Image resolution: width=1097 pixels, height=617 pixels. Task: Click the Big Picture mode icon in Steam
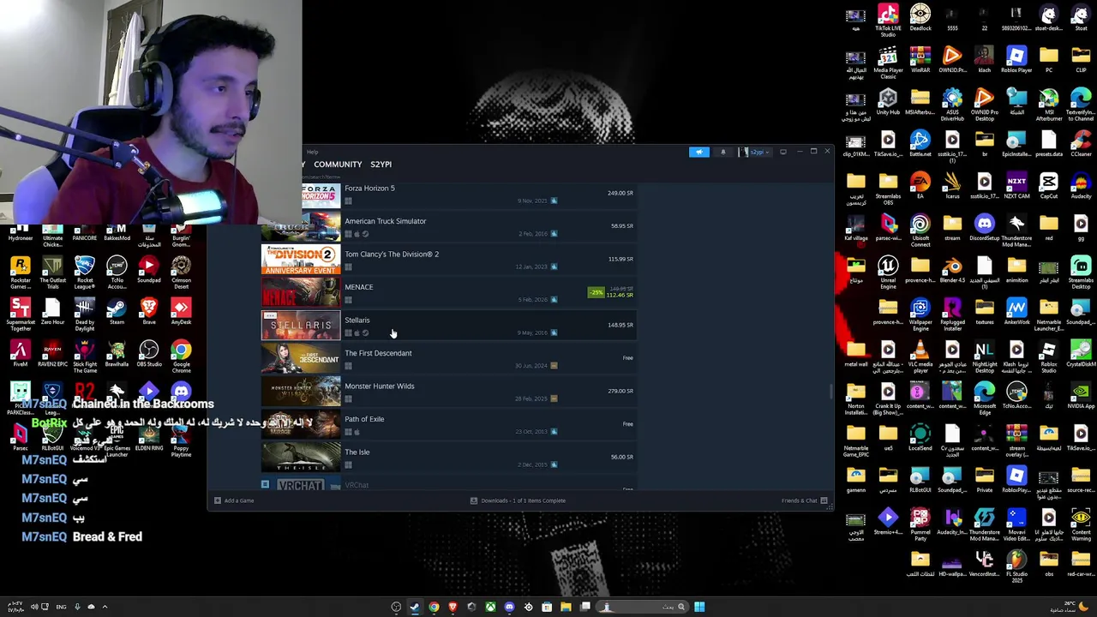tap(782, 153)
